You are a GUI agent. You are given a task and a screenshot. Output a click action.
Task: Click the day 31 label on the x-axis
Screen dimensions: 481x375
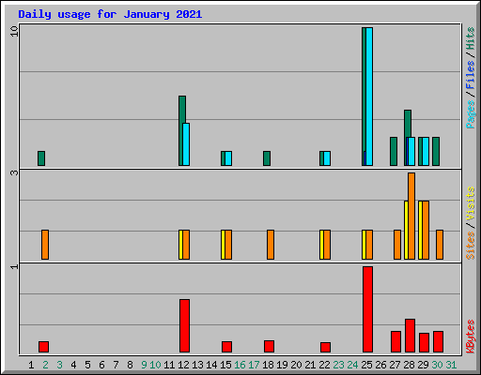coord(451,365)
